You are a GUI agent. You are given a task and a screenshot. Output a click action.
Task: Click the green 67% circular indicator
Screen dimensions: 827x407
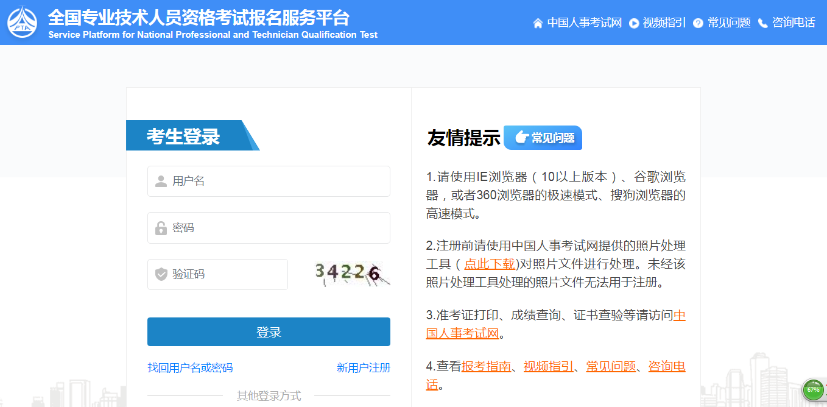click(x=812, y=389)
